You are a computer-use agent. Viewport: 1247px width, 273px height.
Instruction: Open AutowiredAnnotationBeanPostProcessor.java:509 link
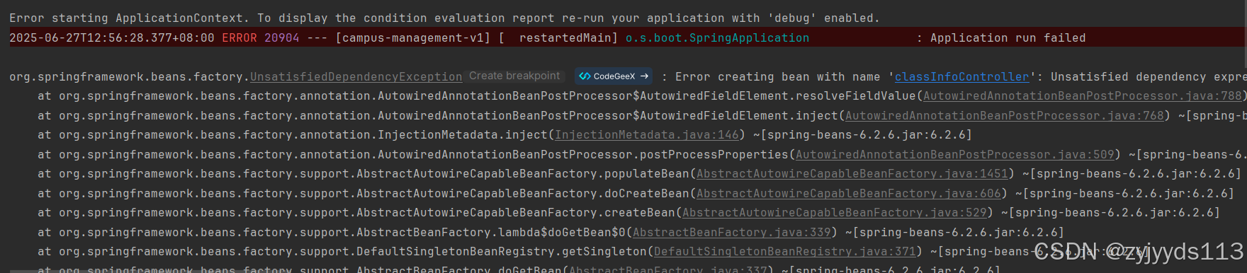tap(954, 155)
